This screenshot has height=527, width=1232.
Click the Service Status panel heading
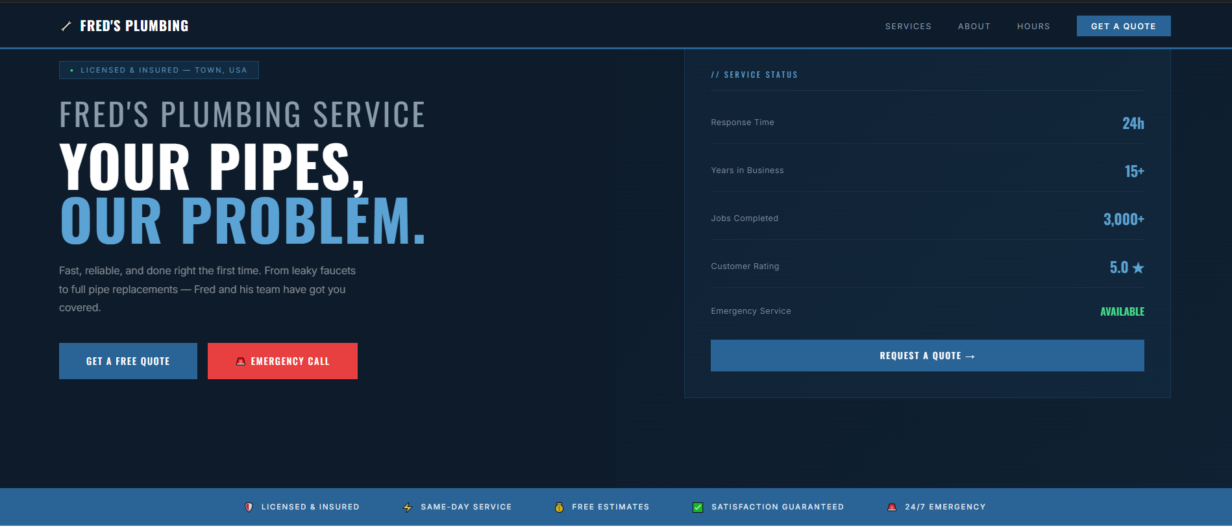click(754, 75)
